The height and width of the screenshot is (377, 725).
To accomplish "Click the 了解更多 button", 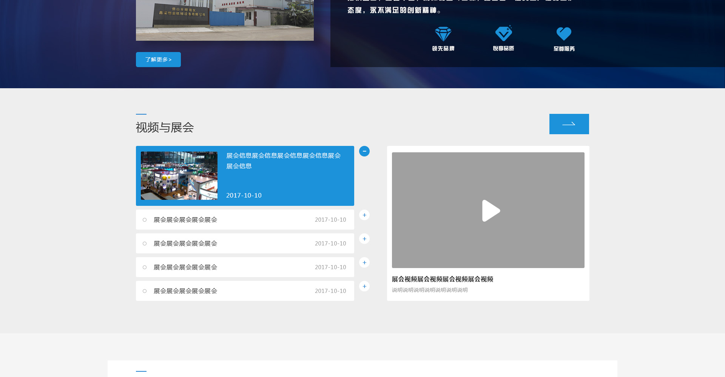I will click(x=158, y=60).
